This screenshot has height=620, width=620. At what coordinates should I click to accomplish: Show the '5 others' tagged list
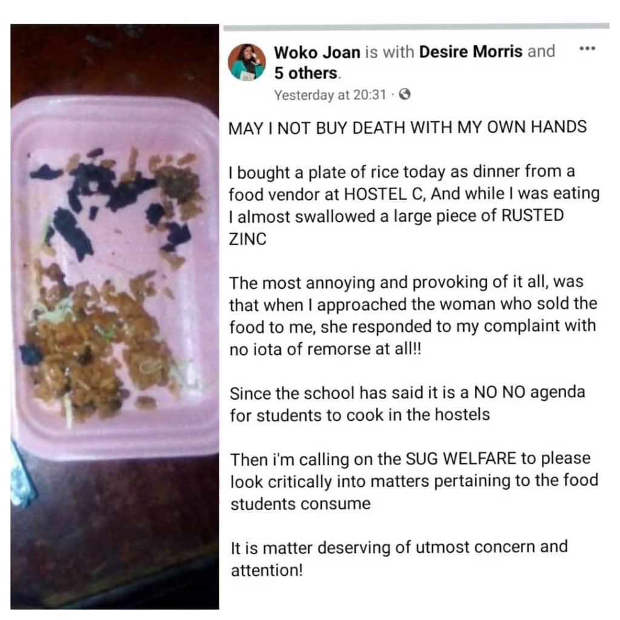(306, 73)
